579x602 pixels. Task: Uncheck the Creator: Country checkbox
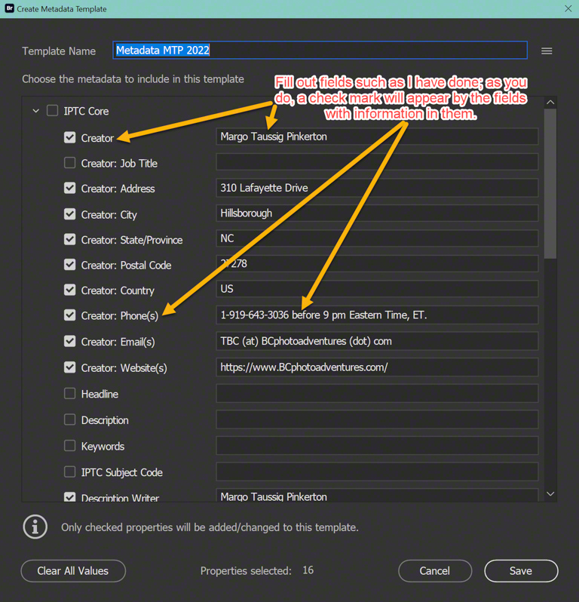[69, 290]
